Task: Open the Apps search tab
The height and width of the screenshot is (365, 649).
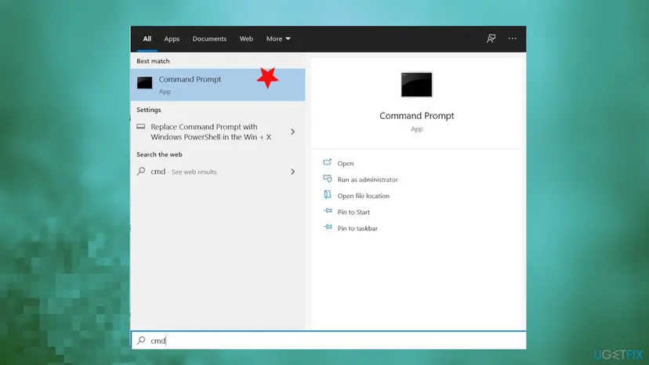Action: pos(172,39)
